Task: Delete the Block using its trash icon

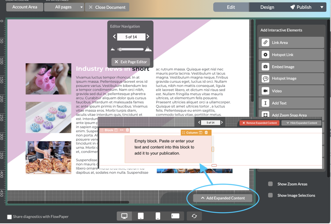Action: 127,130
